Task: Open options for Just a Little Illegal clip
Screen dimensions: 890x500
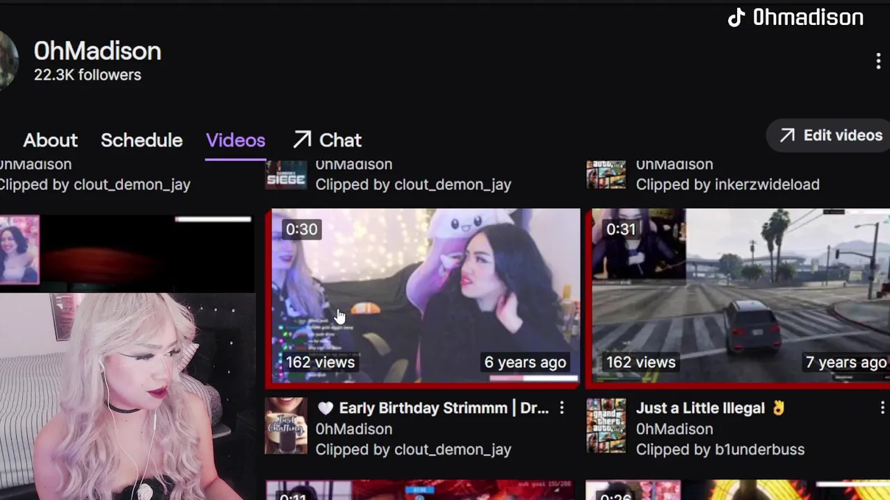Action: 882,408
